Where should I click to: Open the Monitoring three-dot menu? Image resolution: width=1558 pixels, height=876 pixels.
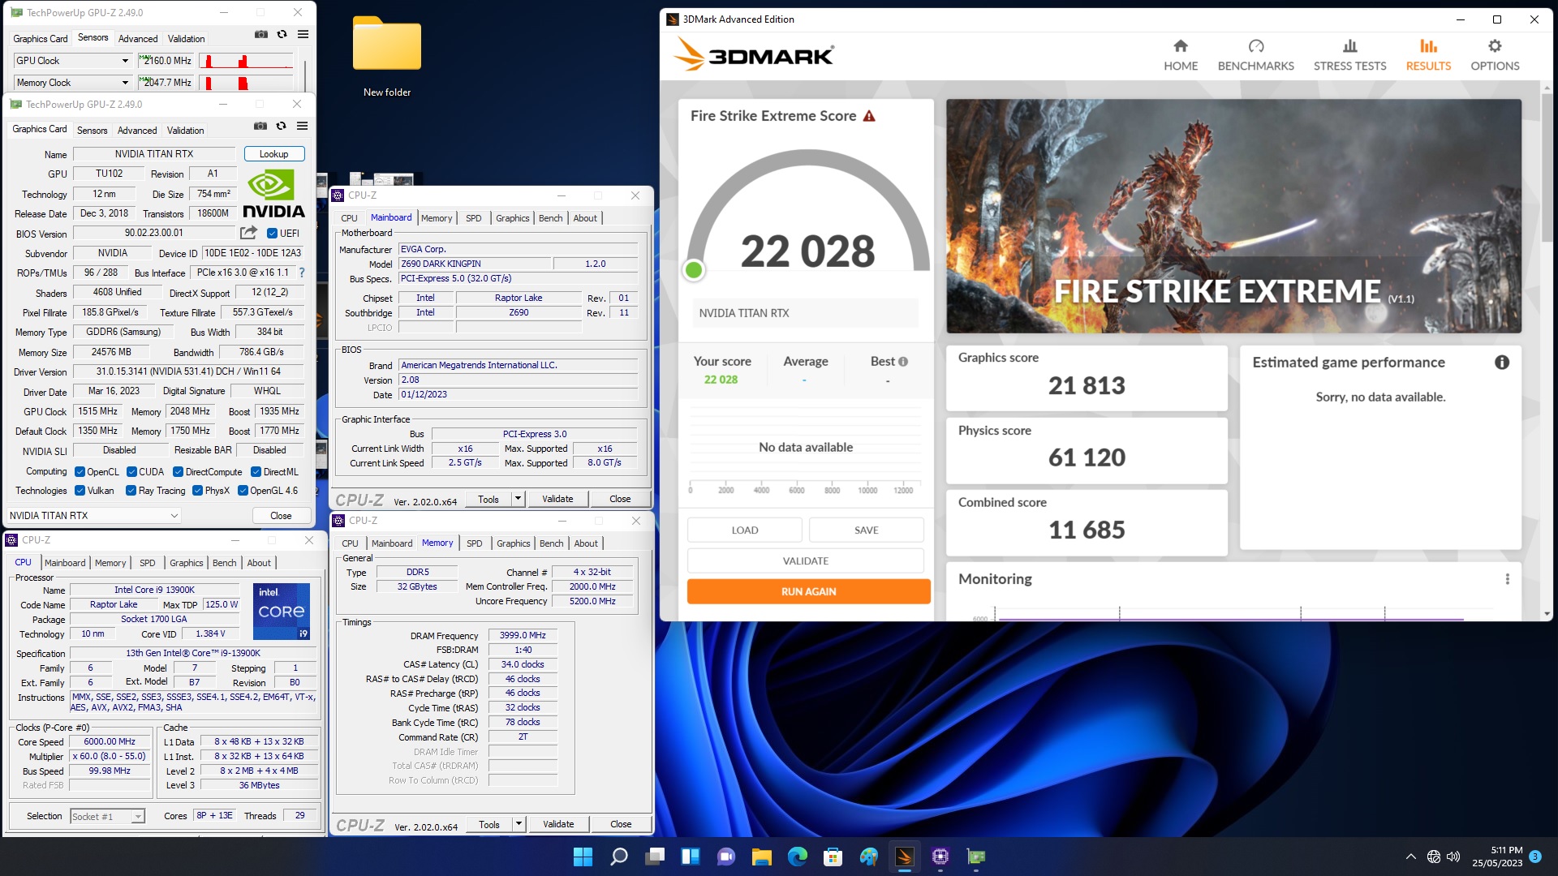tap(1507, 579)
